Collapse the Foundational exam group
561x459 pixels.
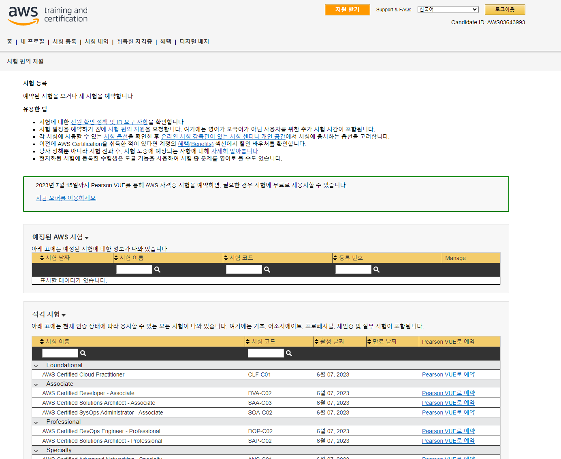36,366
